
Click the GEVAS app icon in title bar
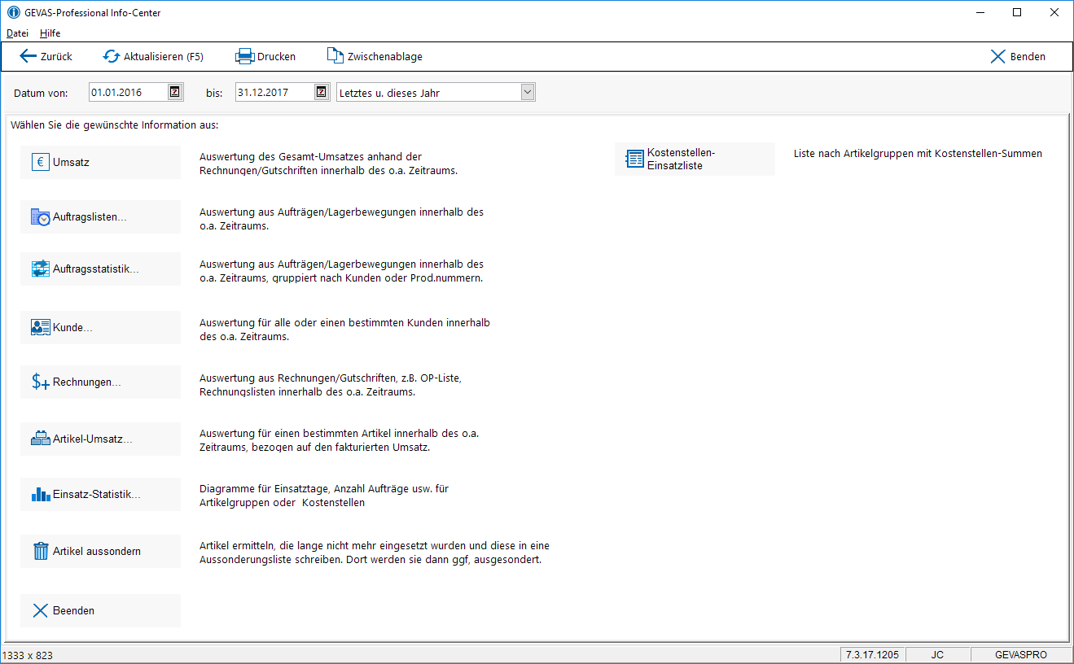pyautogui.click(x=13, y=12)
